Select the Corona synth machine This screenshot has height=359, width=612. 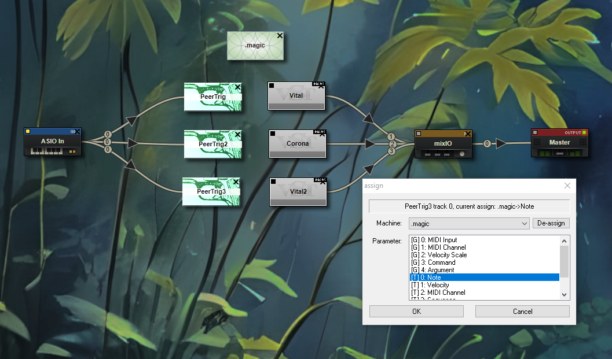(298, 144)
